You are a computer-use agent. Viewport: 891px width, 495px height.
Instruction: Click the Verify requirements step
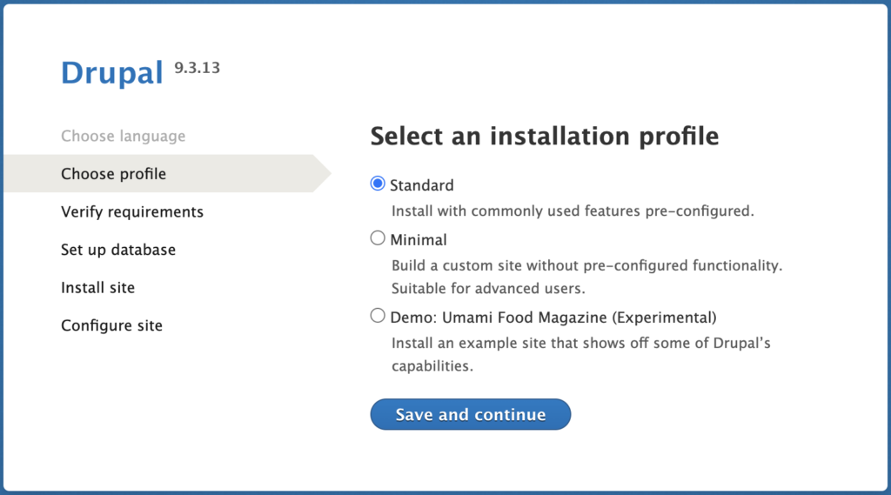pyautogui.click(x=132, y=211)
